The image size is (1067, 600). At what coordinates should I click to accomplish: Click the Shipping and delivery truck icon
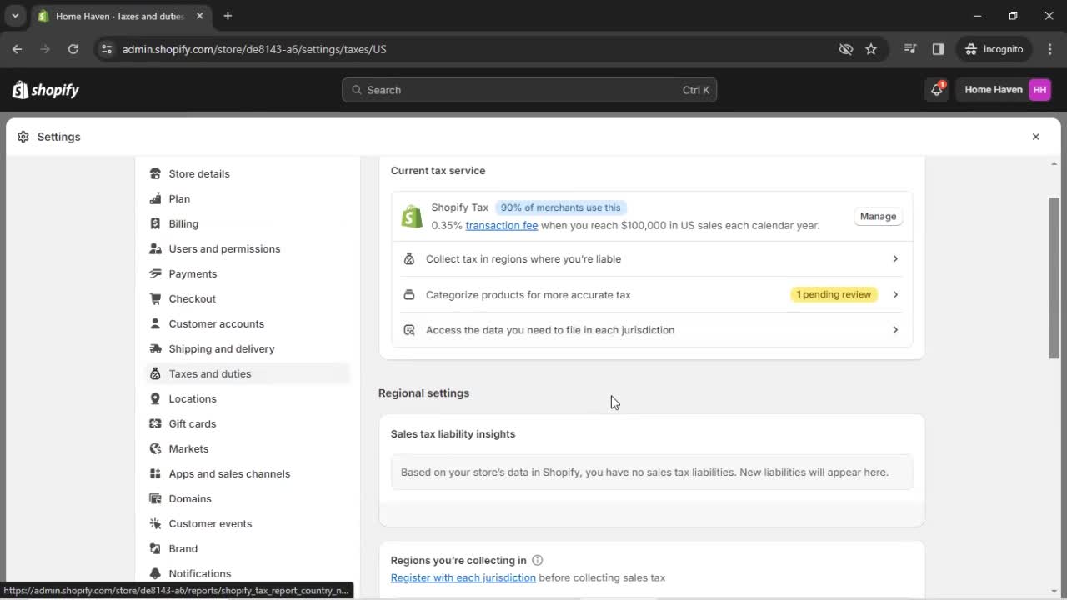tap(155, 348)
